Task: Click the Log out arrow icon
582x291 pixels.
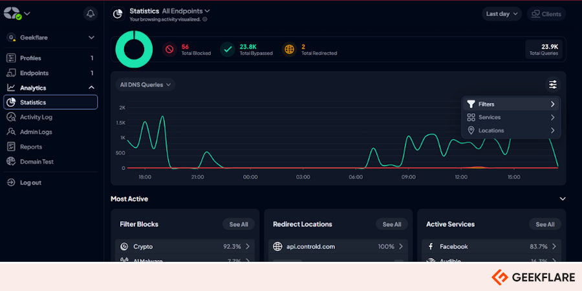Action: point(11,182)
